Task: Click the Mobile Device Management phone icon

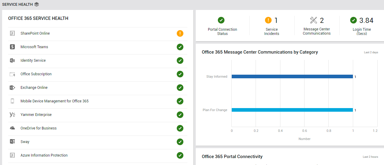Action: 12,101
